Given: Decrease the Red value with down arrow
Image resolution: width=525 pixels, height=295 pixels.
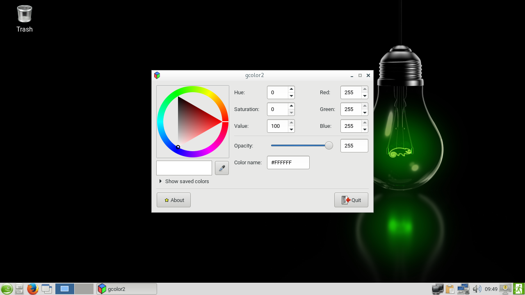Looking at the screenshot, I should click(365, 96).
